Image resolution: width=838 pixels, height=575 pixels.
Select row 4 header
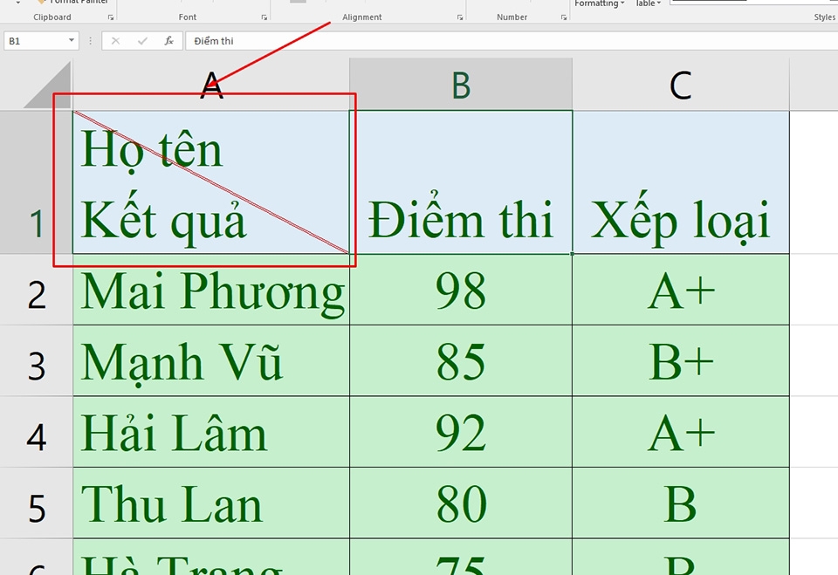click(x=36, y=431)
